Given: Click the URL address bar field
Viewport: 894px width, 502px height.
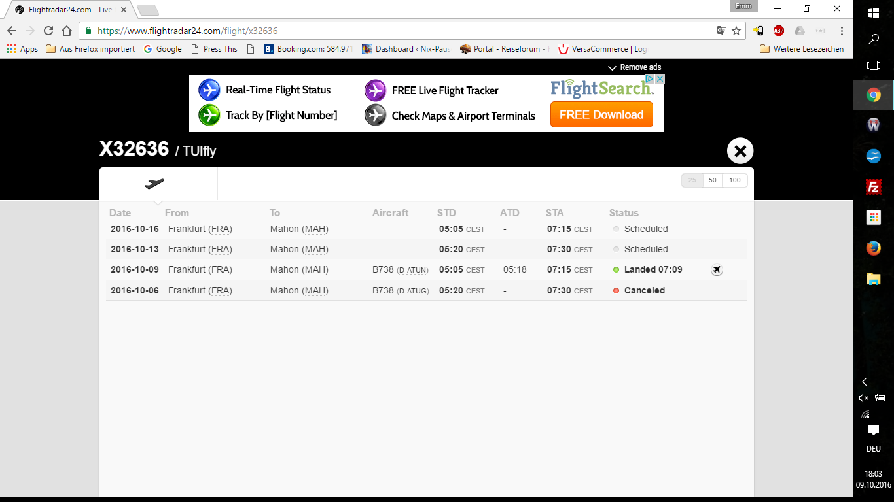Looking at the screenshot, I should (x=393, y=31).
